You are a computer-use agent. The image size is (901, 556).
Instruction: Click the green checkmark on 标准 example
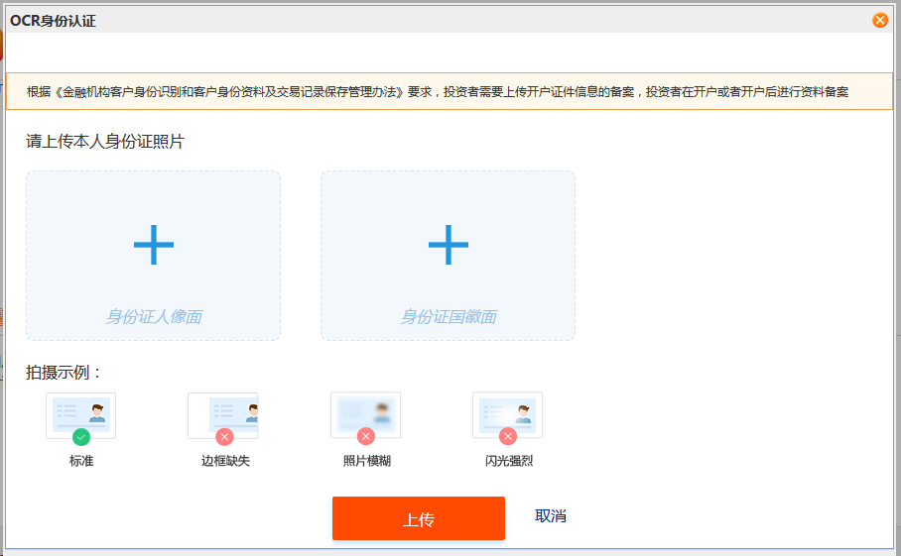point(81,436)
